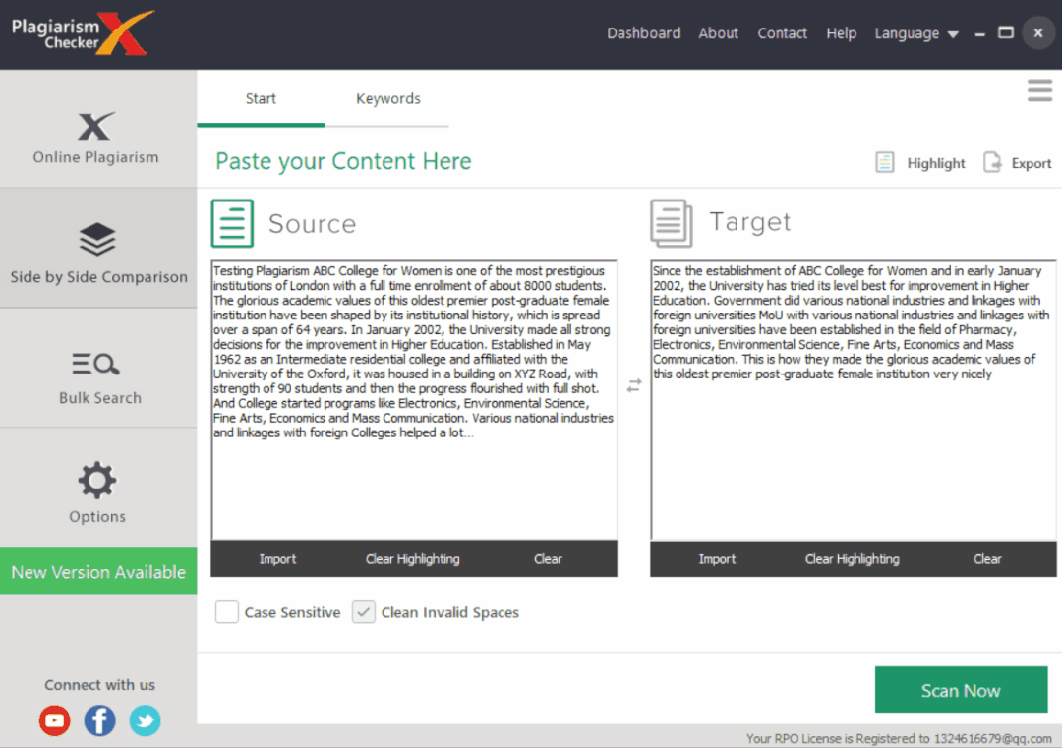Open the Facebook social icon
1062x748 pixels.
tap(99, 720)
